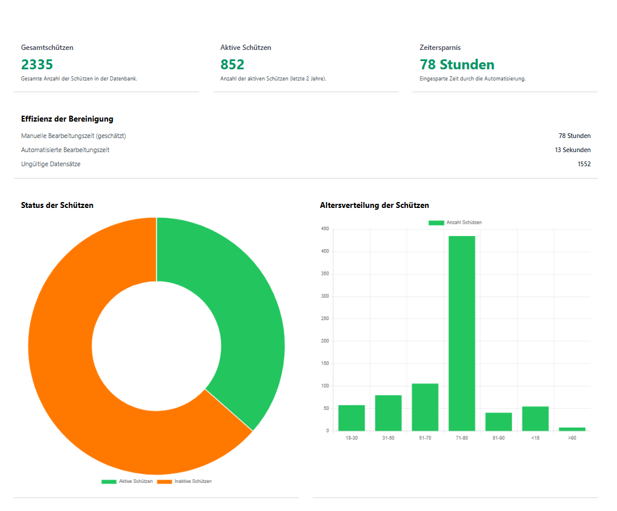Viewport: 617px width, 511px height.
Task: Select the 18-30 age group bar
Action: (351, 418)
